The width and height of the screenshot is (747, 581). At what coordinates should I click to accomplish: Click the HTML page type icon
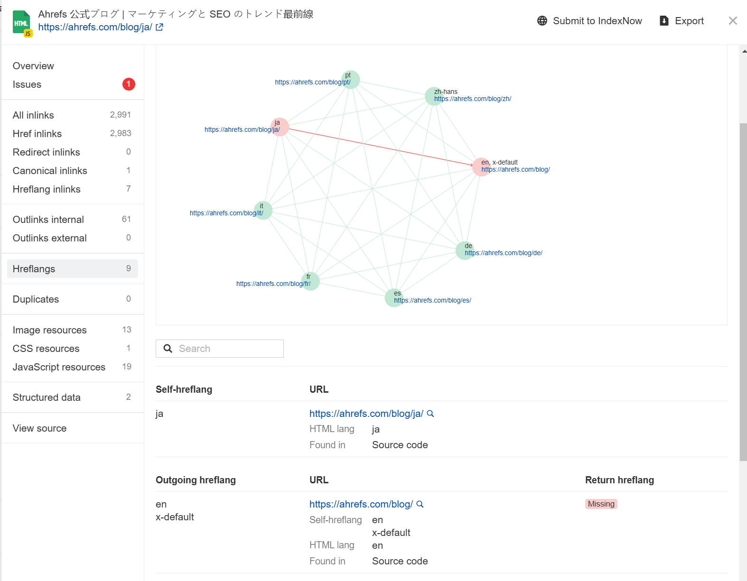pos(21,21)
